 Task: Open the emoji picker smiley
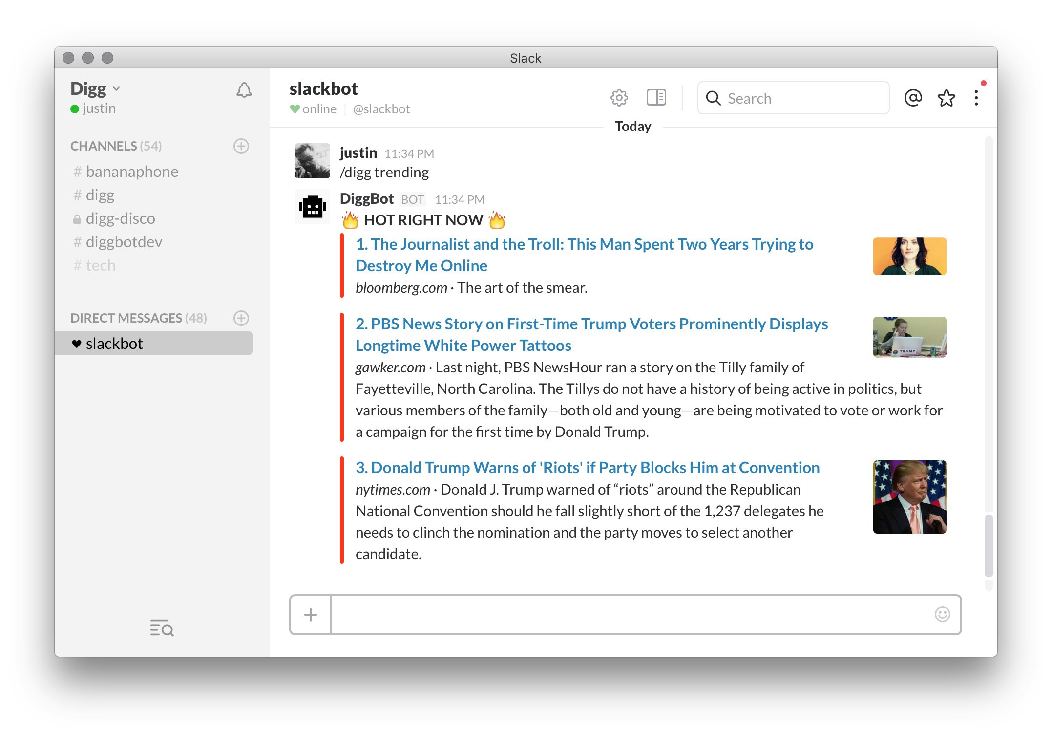[942, 614]
